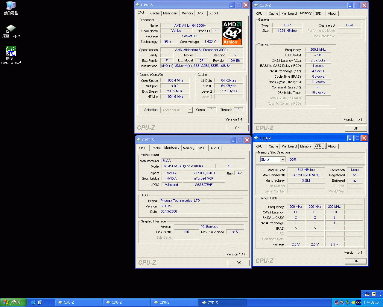The height and width of the screenshot is (307, 383).
Task: Click the Max Bandwidth value 'PC3200 (200 MHz)'
Action: [306, 175]
